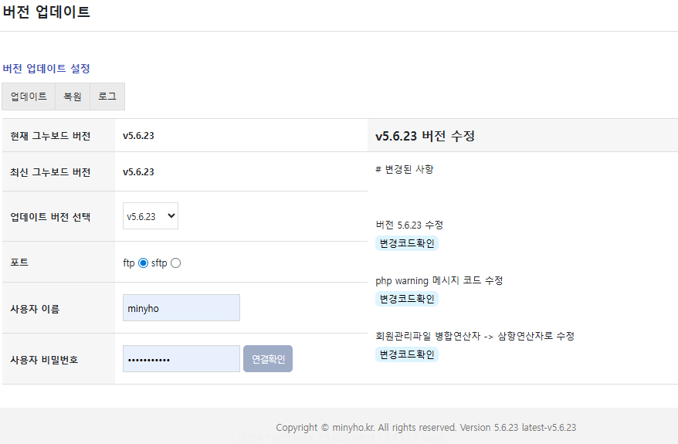The image size is (678, 444).
Task: Expand the 업데이트 버전 선택 dropdown
Action: [x=151, y=216]
